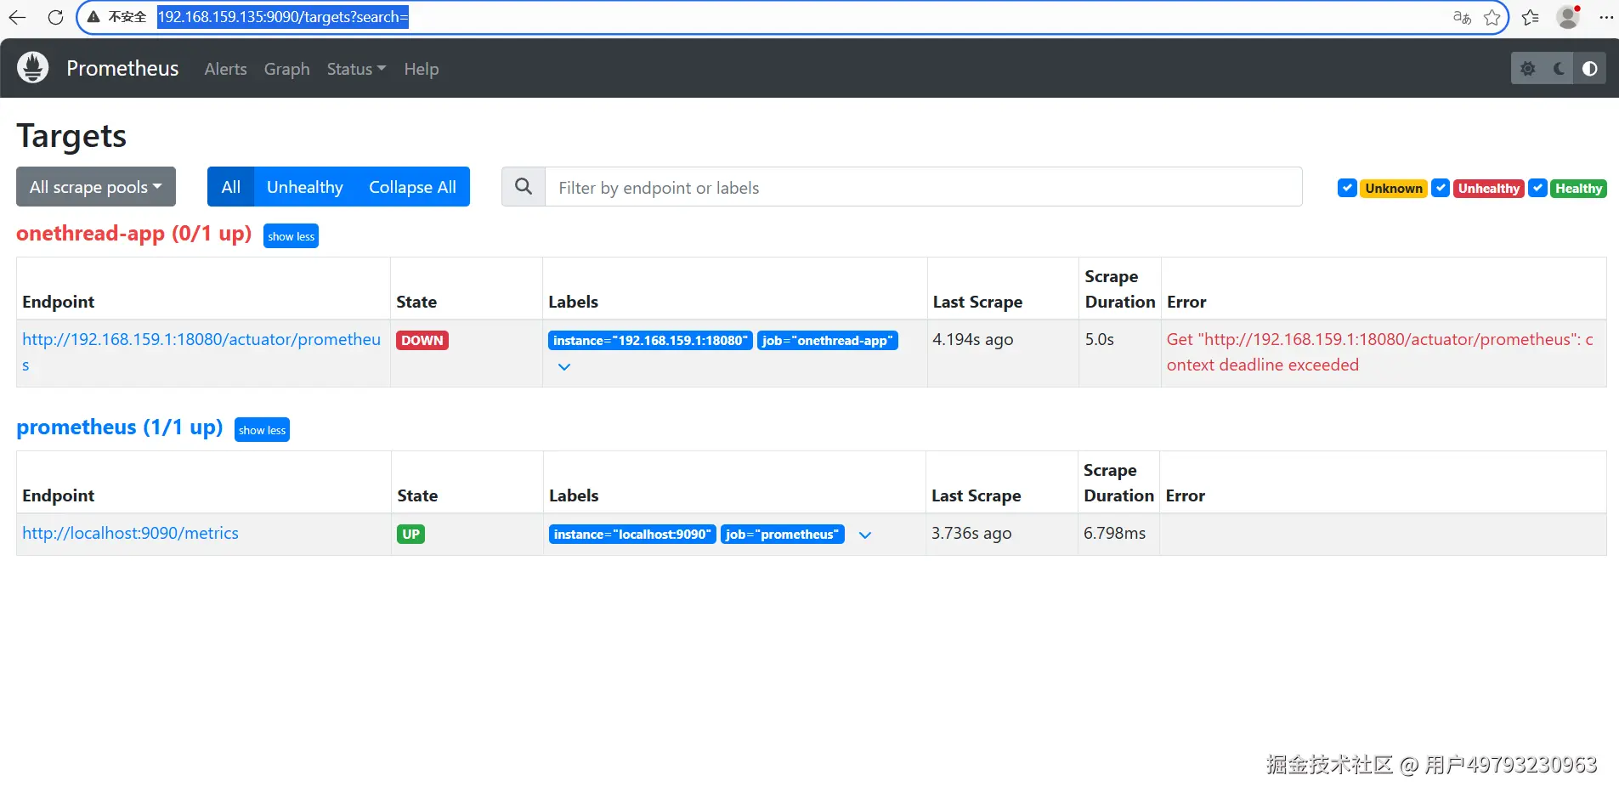Image resolution: width=1619 pixels, height=798 pixels.
Task: Open the browser three-dot settings menu
Action: pos(1605,17)
